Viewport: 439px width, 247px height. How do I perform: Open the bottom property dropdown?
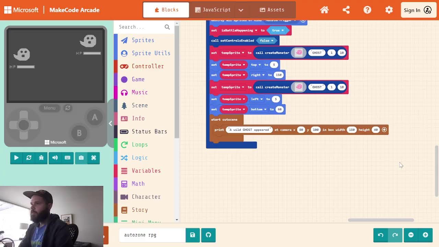click(259, 109)
